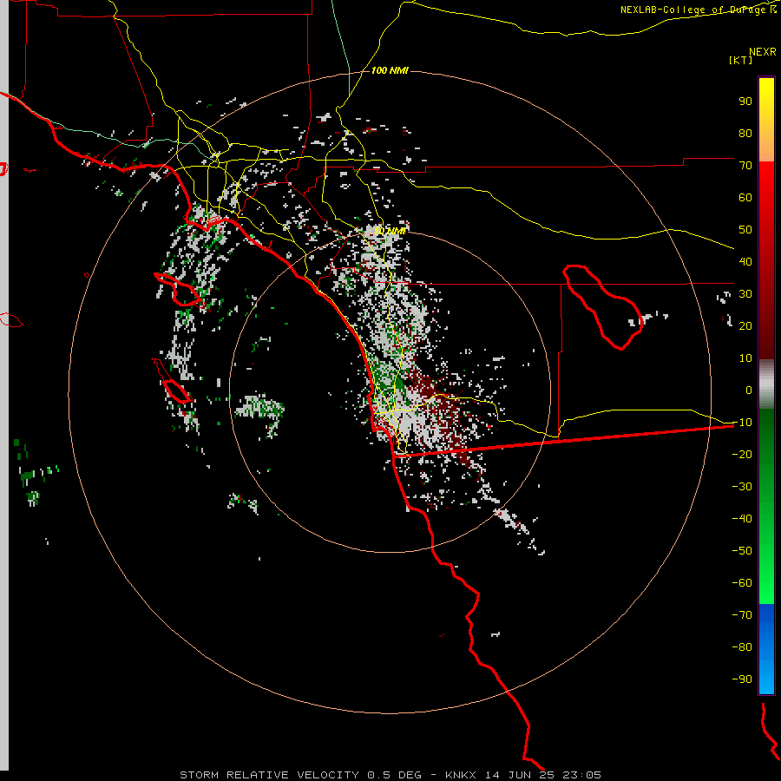This screenshot has width=781, height=781.
Task: Click the -20 scale value
Action: (742, 455)
